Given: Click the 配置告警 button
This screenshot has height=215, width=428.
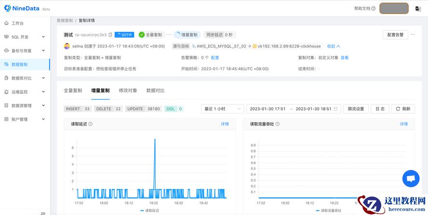Looking at the screenshot, I should pos(395,35).
